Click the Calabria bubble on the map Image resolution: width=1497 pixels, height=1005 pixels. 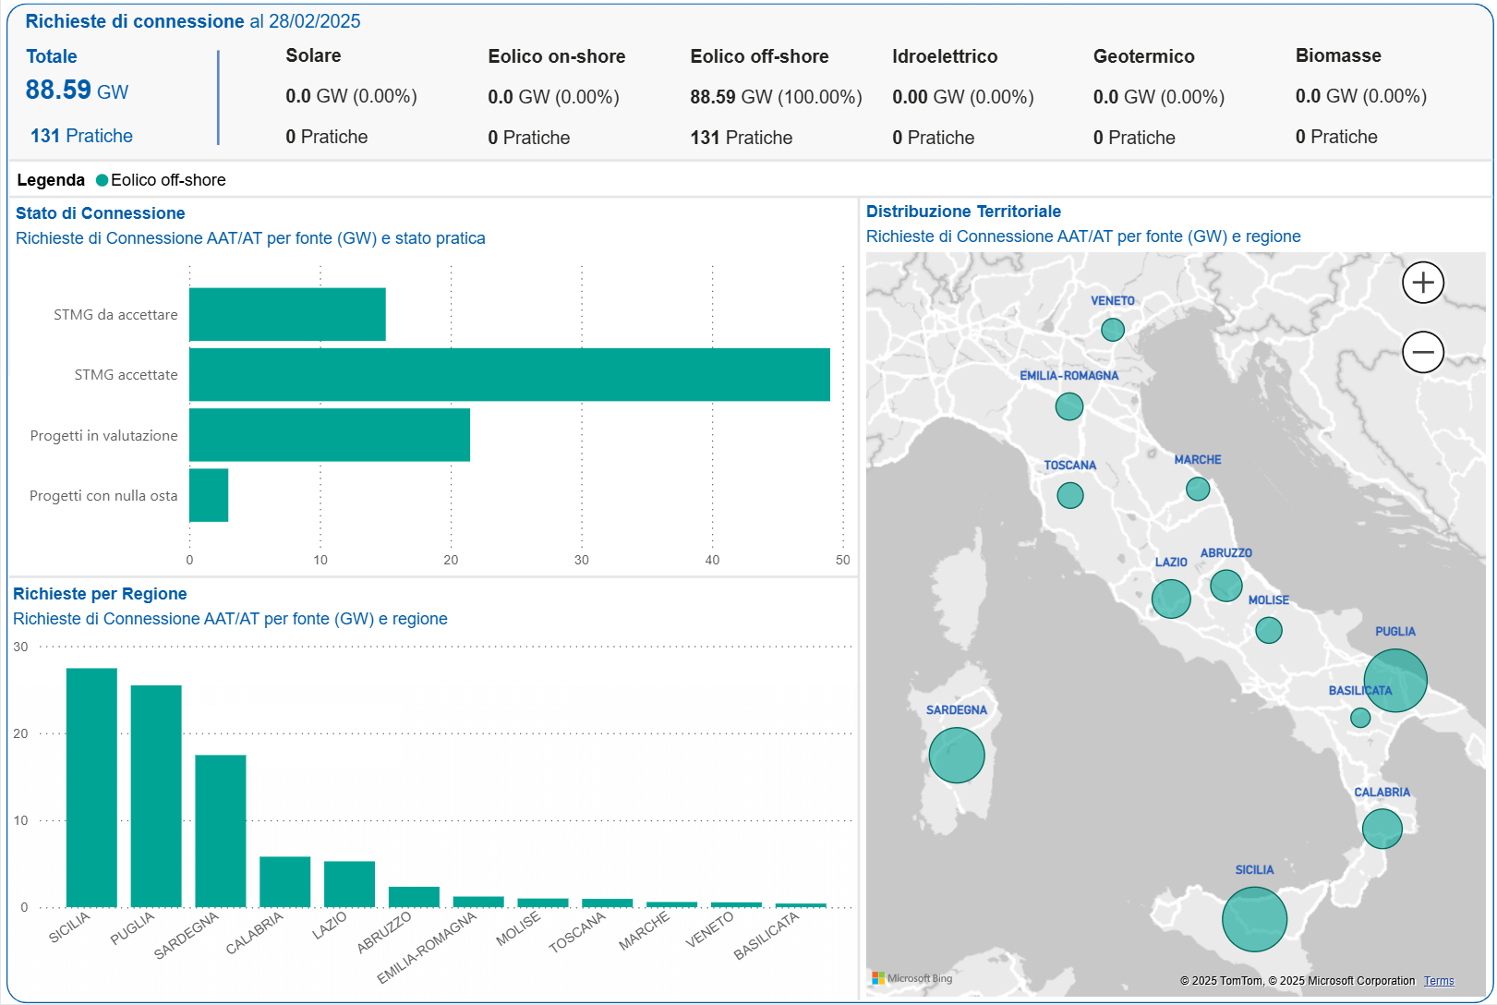(x=1382, y=829)
